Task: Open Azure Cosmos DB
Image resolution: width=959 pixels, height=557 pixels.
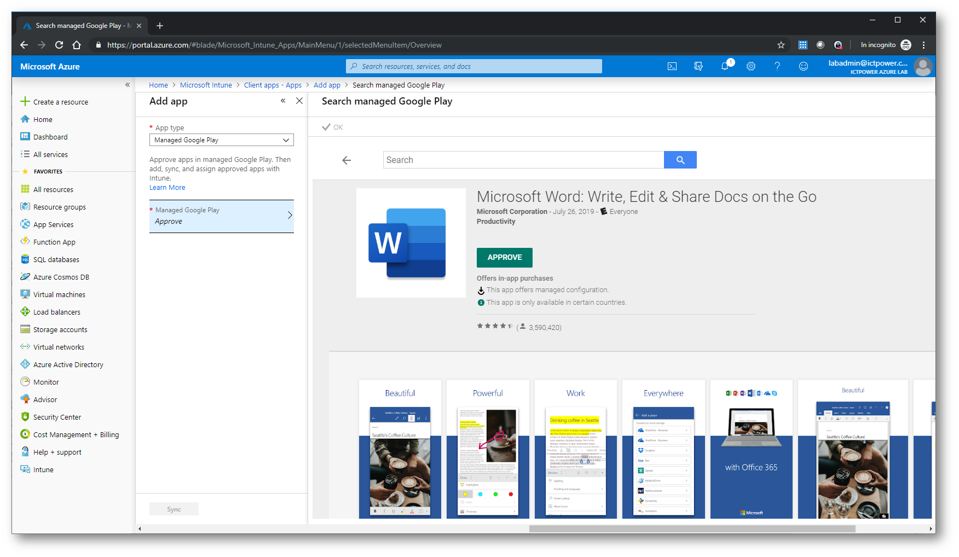Action: click(x=55, y=277)
